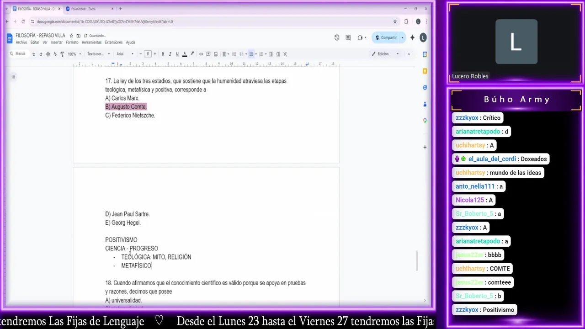Click the font size field
Viewport: 585px width, 329px height.
point(148,54)
